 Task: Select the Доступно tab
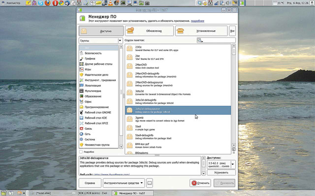(101, 31)
